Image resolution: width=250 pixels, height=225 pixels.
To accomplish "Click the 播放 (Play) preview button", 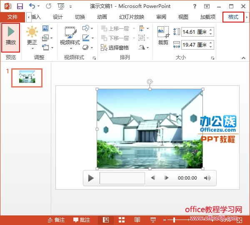I will [x=10, y=37].
